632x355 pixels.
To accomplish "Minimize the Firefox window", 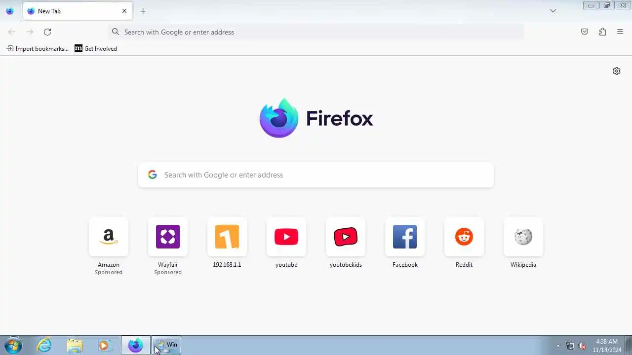I will click(x=591, y=5).
